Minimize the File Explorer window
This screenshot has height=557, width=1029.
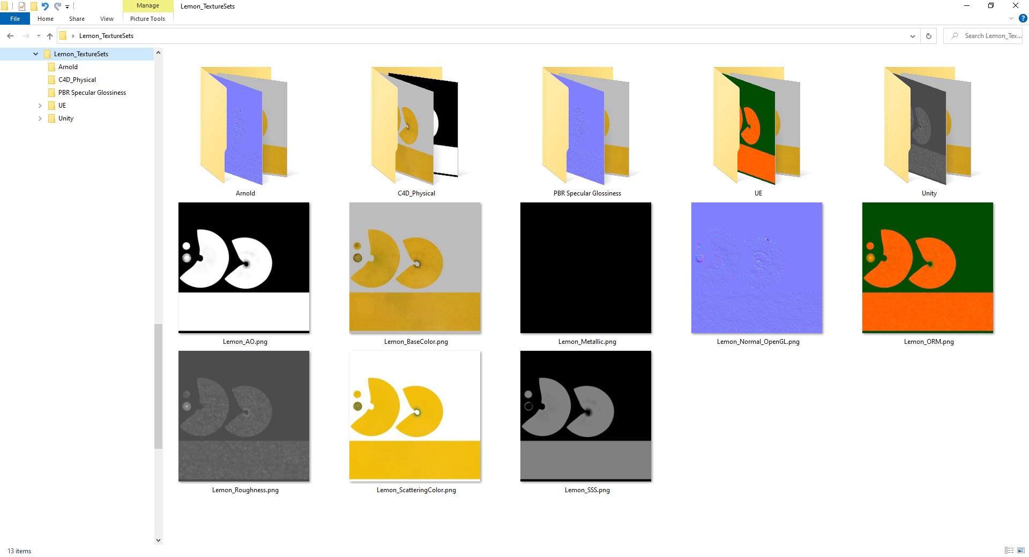tap(967, 6)
